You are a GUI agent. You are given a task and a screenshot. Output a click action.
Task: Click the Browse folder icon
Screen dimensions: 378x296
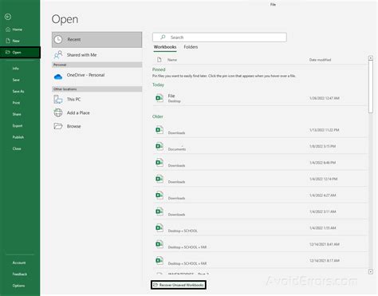pyautogui.click(x=58, y=126)
